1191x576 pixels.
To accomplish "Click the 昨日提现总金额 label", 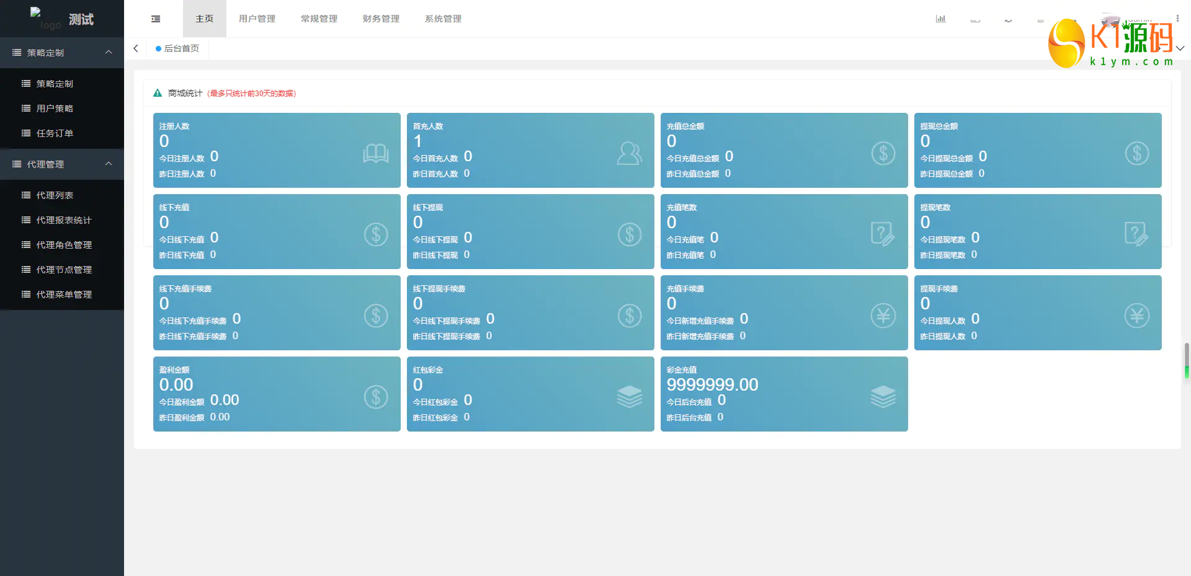I will (947, 174).
